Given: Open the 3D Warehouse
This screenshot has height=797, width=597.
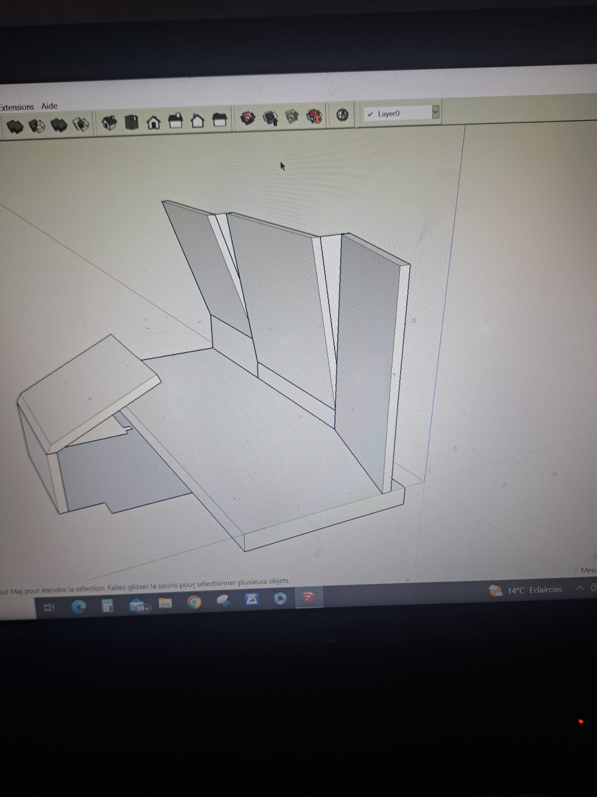Looking at the screenshot, I should 248,118.
